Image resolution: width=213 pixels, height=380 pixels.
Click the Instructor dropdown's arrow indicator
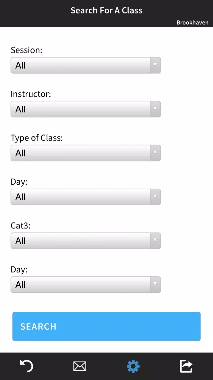155,109
